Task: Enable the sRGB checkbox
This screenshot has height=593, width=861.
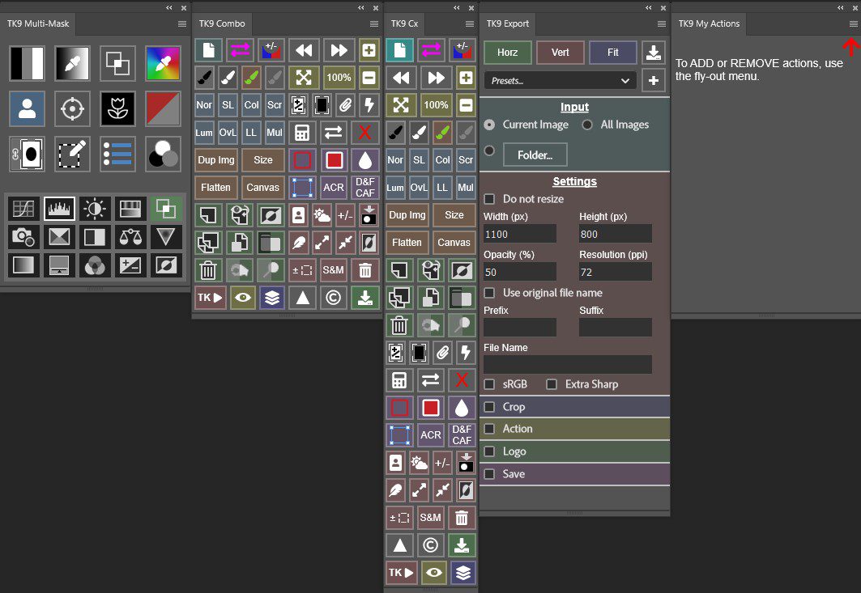Action: coord(489,384)
